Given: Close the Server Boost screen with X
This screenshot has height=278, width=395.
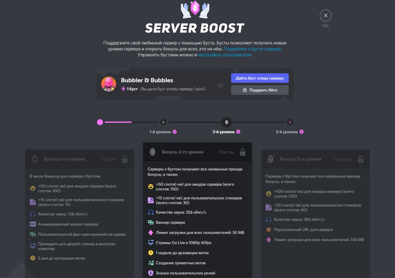Looking at the screenshot, I should [326, 15].
